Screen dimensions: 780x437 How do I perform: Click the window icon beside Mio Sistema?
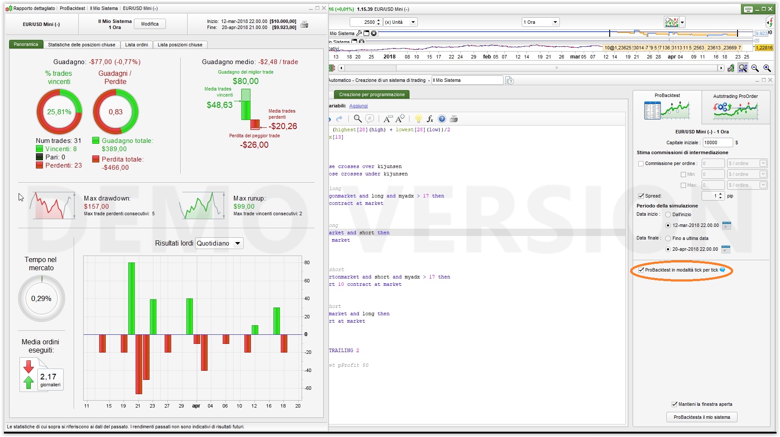366,33
